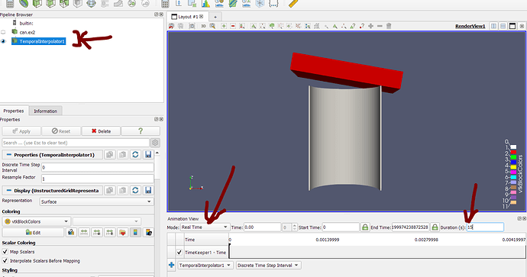Click the capture screenshot camera icon

pyautogui.click(x=192, y=26)
